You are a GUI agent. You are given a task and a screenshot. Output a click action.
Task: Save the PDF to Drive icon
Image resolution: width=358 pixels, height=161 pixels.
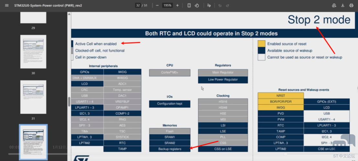tap(334, 5)
